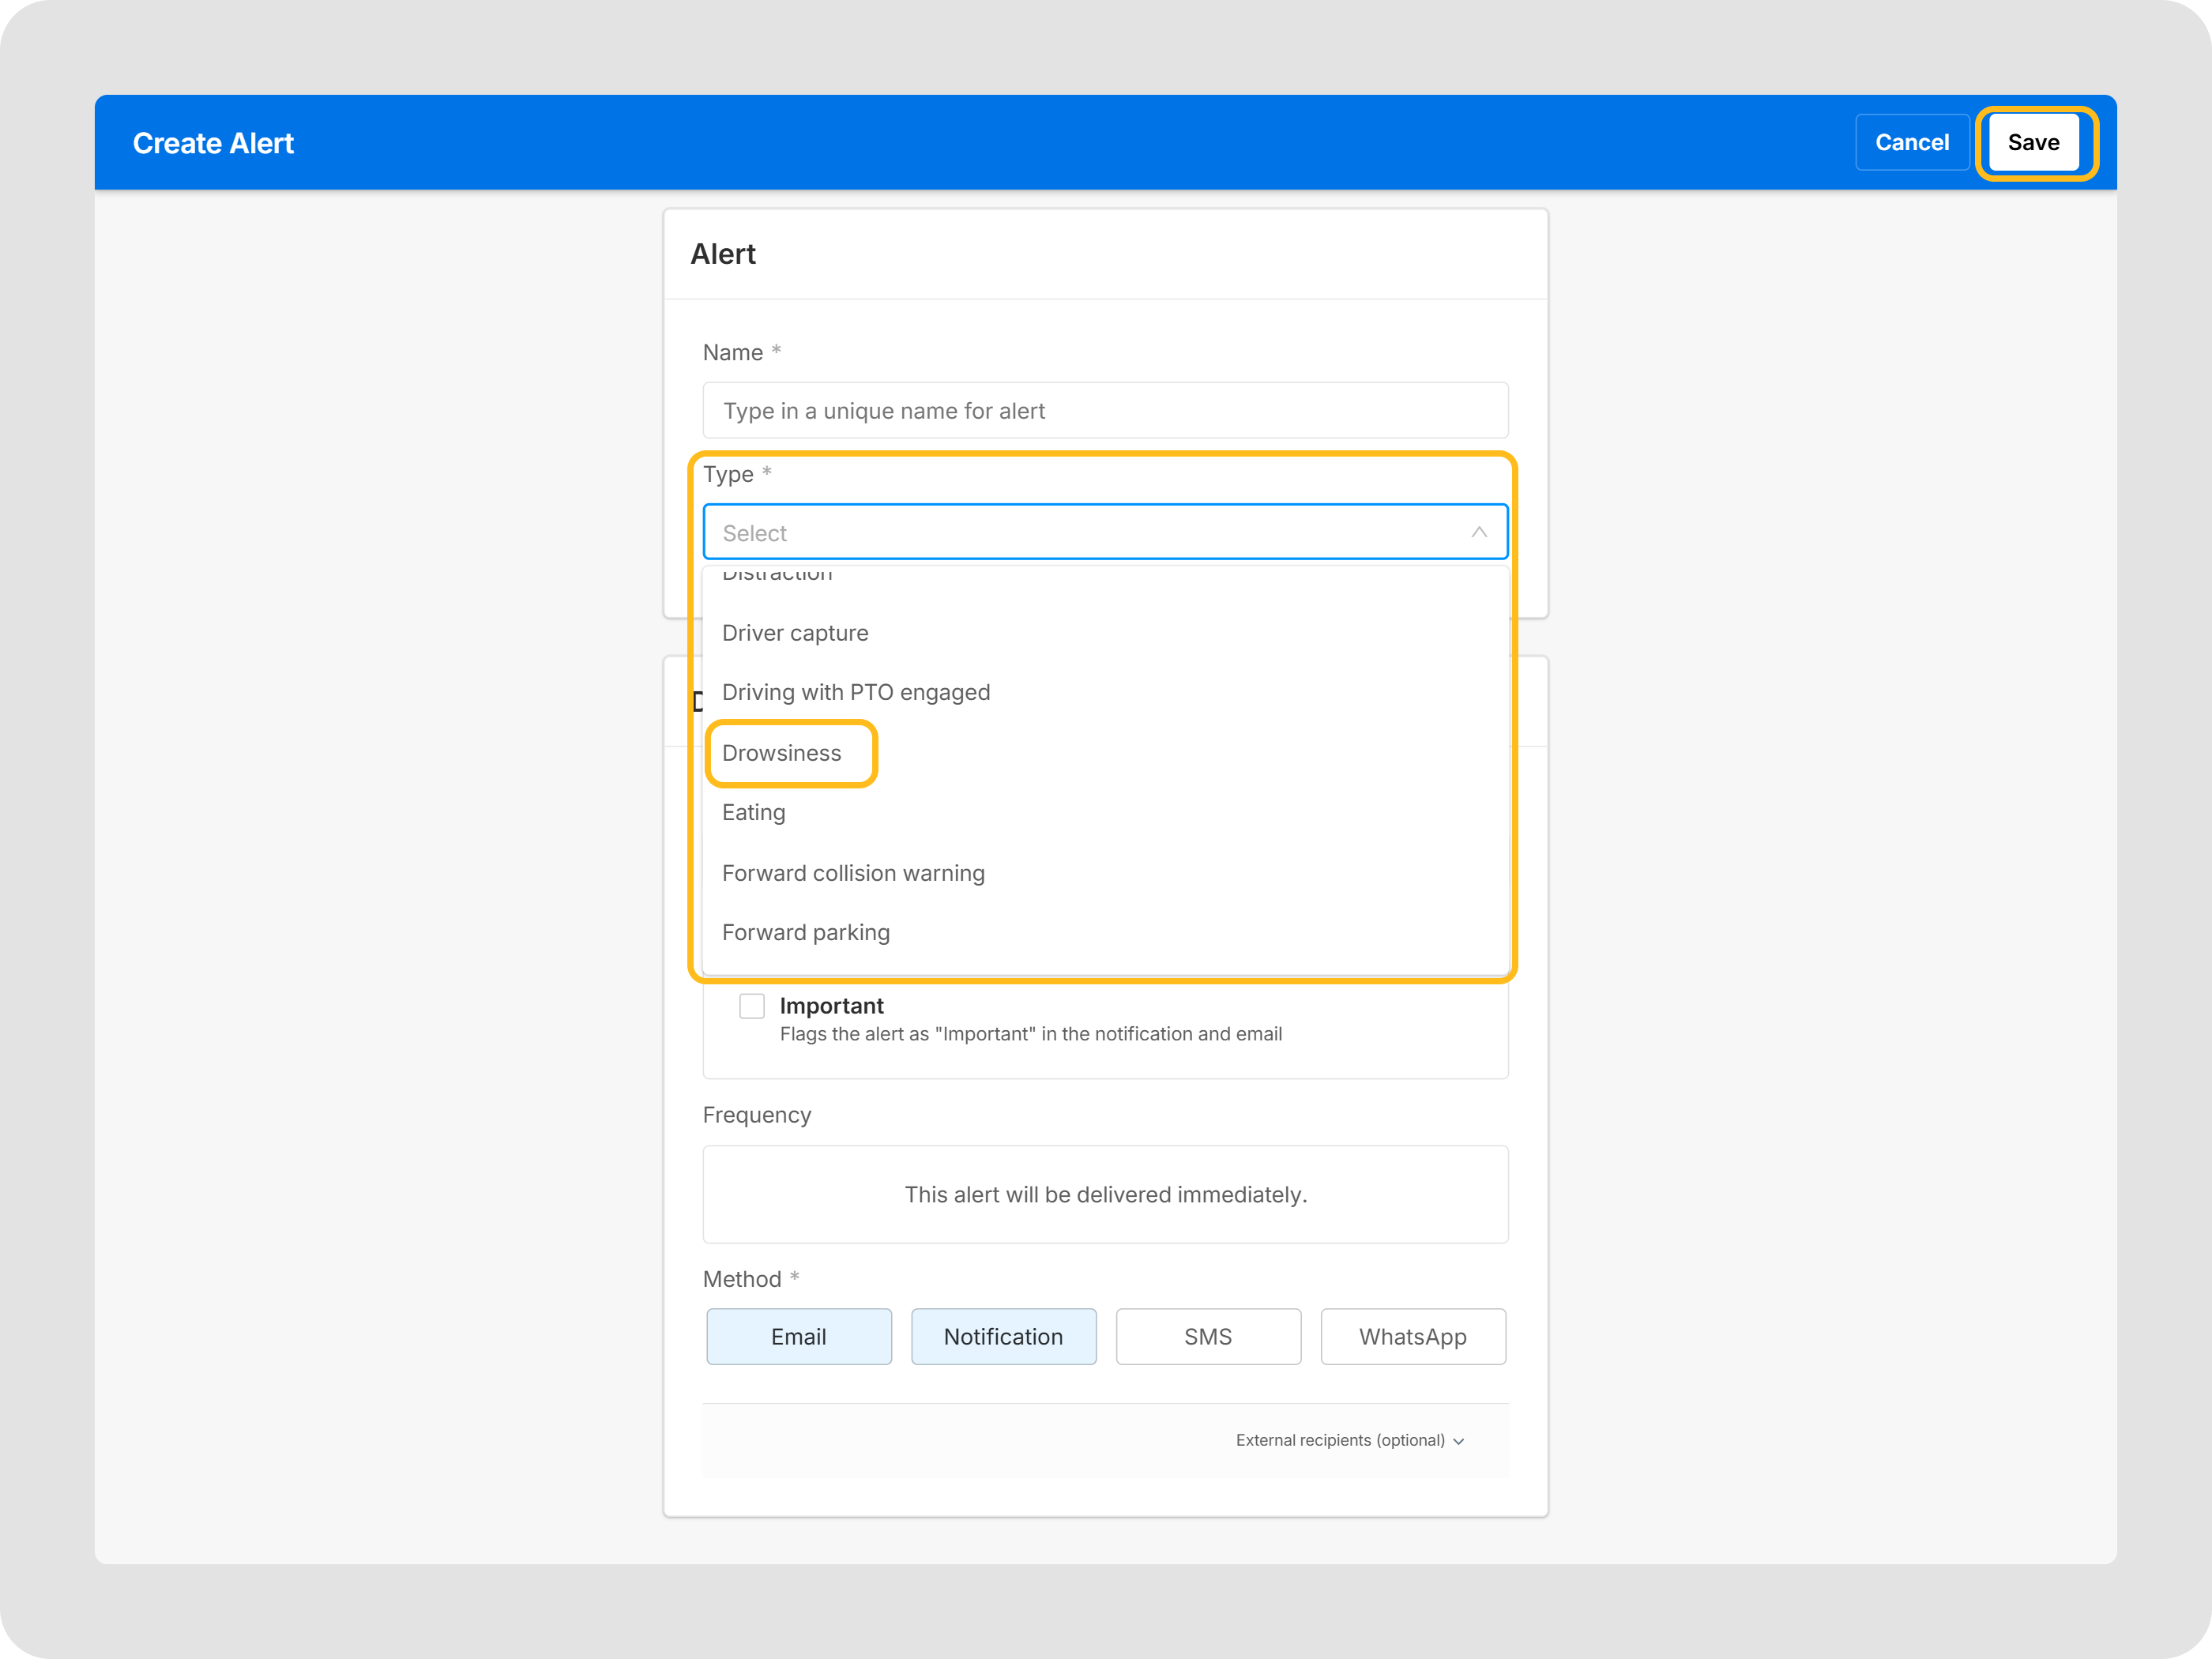Toggle the Notification delivery method
The height and width of the screenshot is (1659, 2212).
[x=1003, y=1337]
